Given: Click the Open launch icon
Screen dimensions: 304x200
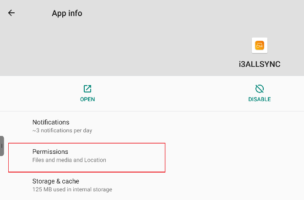Looking at the screenshot, I should [x=87, y=89].
